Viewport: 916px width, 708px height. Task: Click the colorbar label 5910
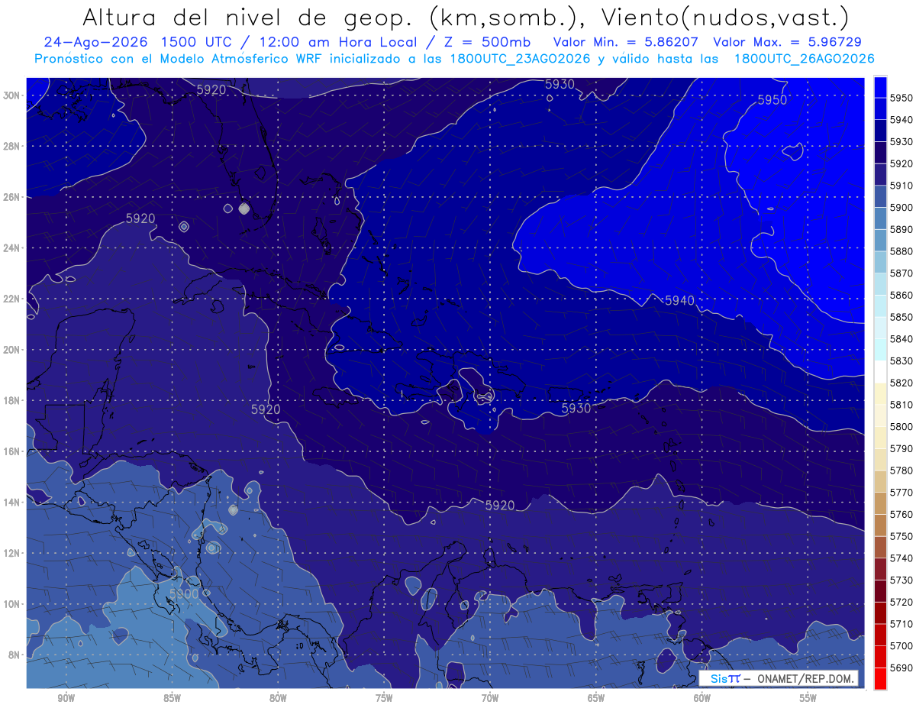(901, 186)
